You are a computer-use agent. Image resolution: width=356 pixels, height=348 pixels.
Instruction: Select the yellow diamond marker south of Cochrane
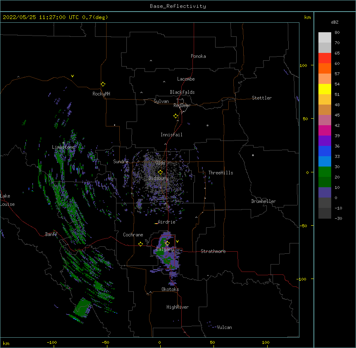pos(140,244)
